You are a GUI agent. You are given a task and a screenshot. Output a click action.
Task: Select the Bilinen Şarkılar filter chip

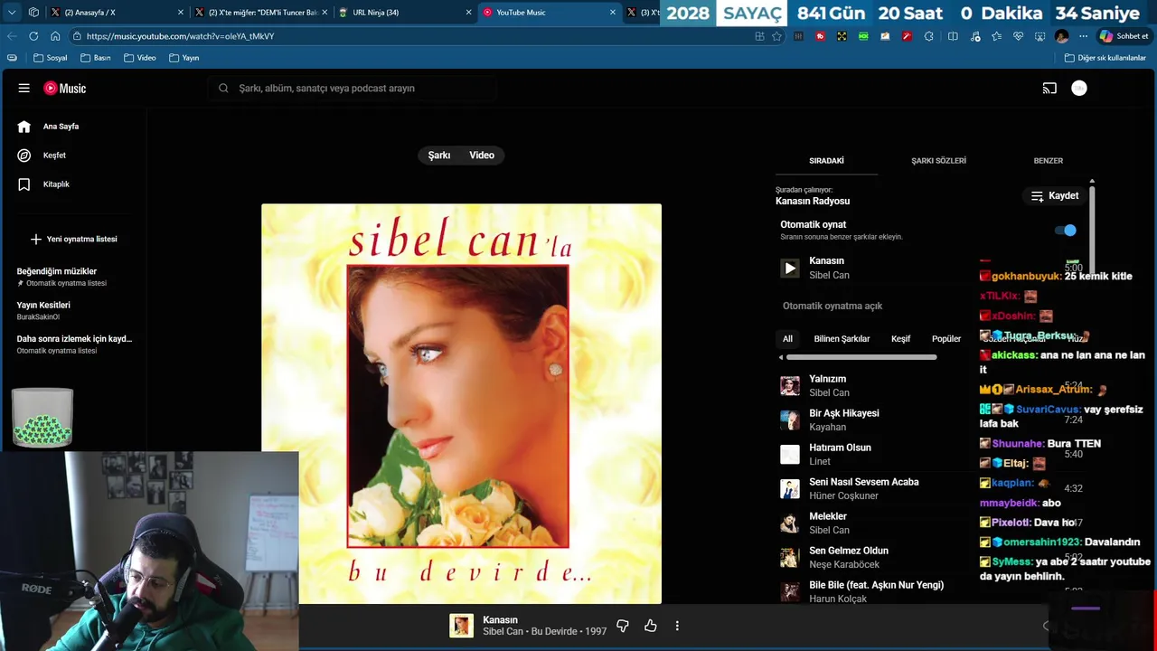pyautogui.click(x=842, y=339)
